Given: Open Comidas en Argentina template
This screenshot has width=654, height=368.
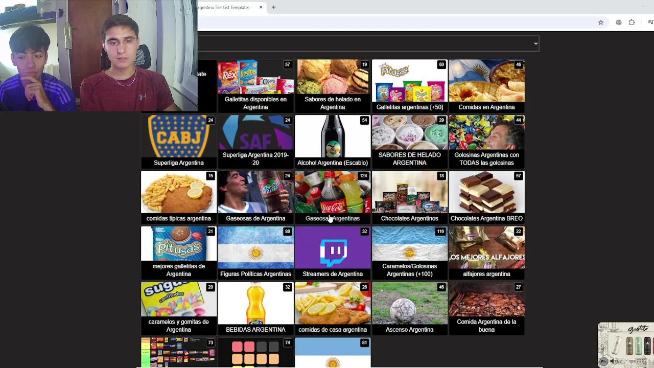Looking at the screenshot, I should pos(486,86).
